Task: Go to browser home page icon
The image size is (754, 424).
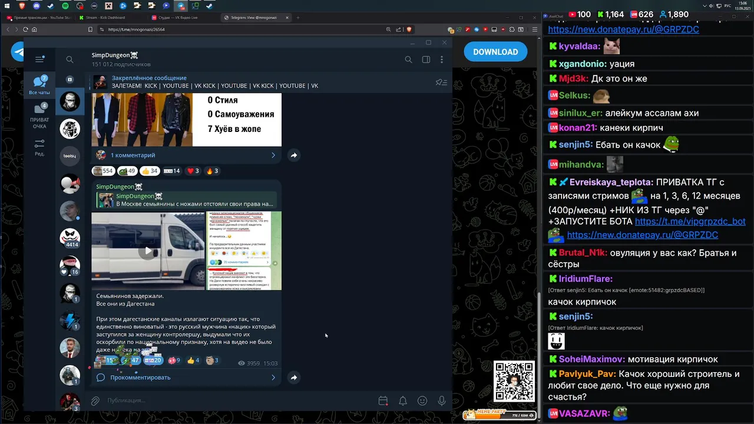Action: click(x=35, y=29)
